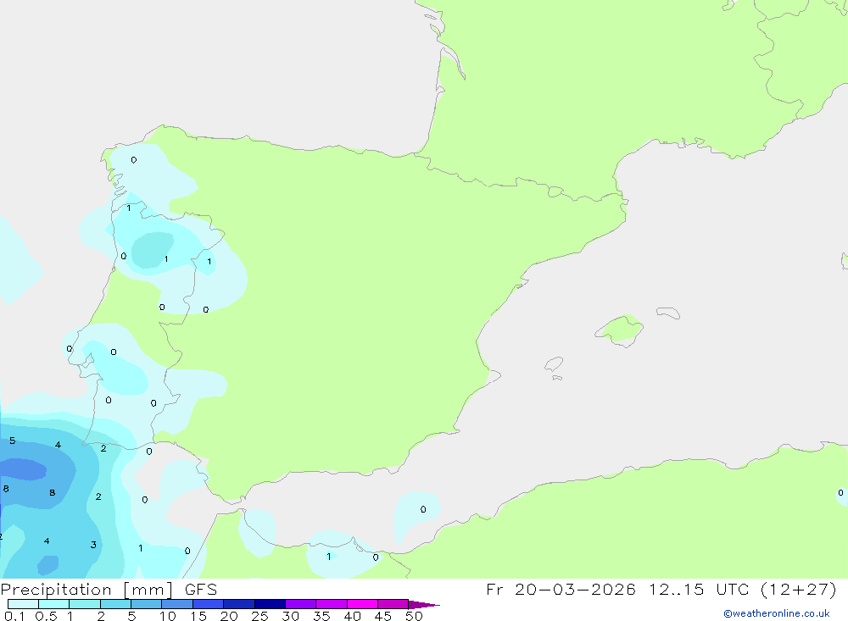This screenshot has width=848, height=621.
Task: Click the legend scale label 30
Action: pos(290,616)
